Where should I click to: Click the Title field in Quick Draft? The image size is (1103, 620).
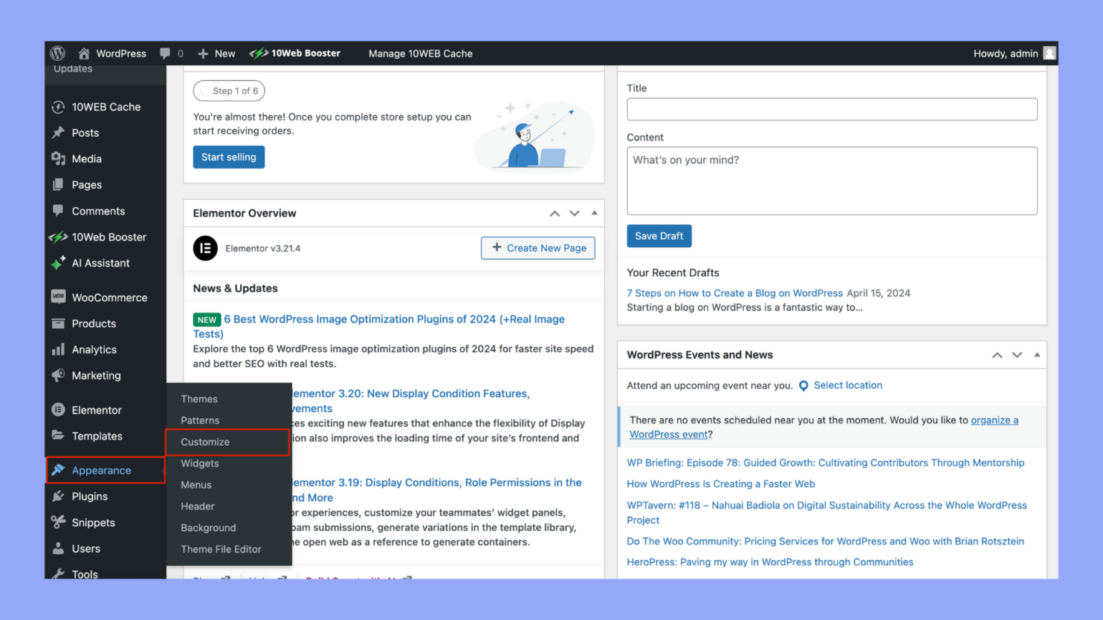(x=832, y=108)
